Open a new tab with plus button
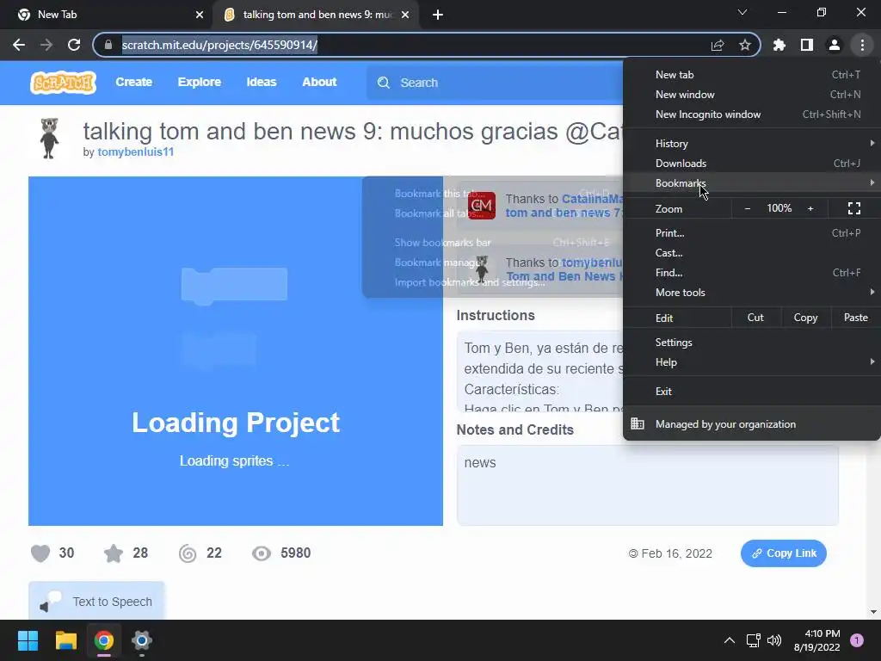 438,15
